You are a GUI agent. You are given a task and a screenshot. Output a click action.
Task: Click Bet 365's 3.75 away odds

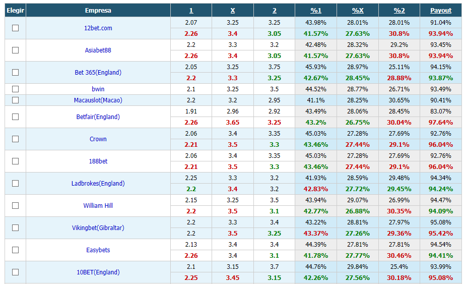pyautogui.click(x=274, y=67)
